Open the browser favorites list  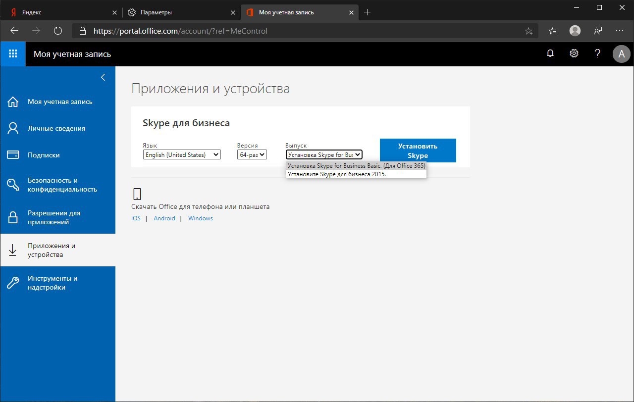coord(552,31)
